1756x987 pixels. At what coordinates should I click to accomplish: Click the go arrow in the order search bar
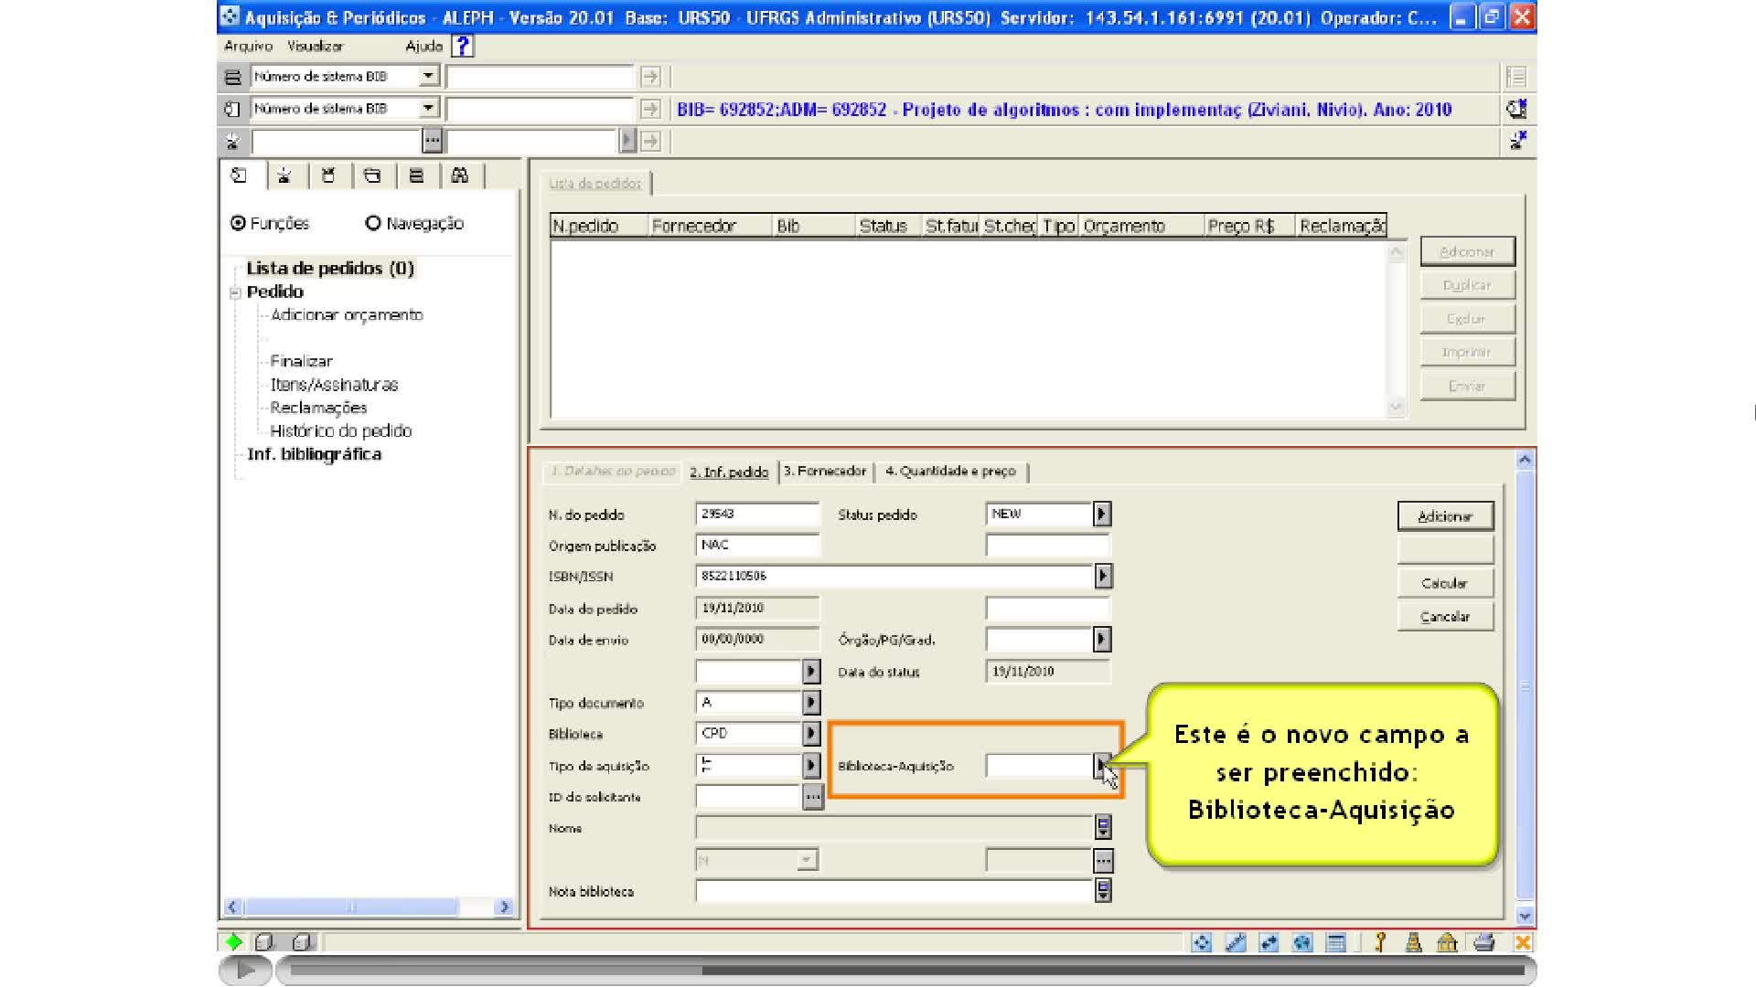pyautogui.click(x=650, y=109)
